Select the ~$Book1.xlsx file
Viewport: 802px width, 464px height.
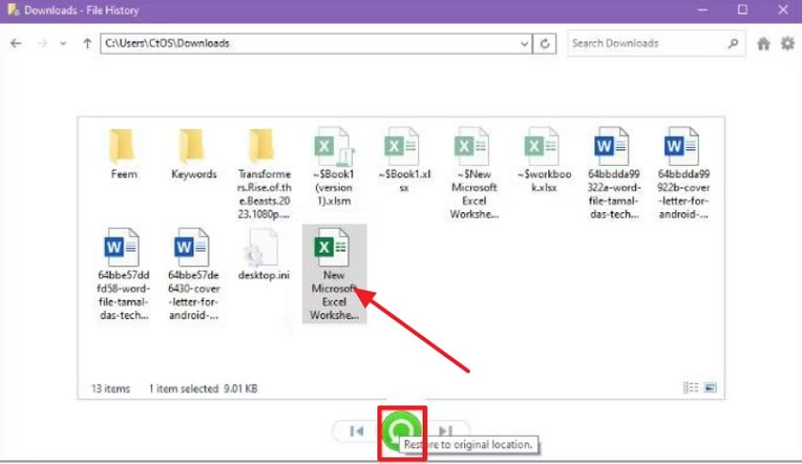pos(404,160)
